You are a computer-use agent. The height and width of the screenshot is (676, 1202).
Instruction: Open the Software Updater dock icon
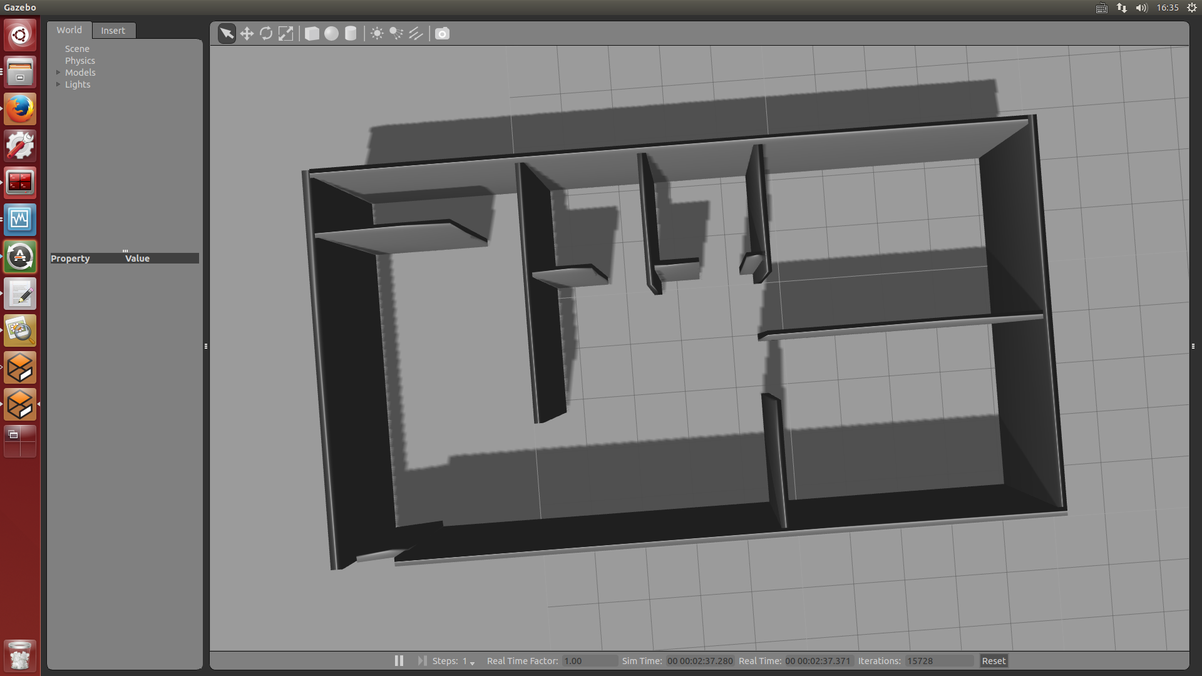[x=20, y=257]
